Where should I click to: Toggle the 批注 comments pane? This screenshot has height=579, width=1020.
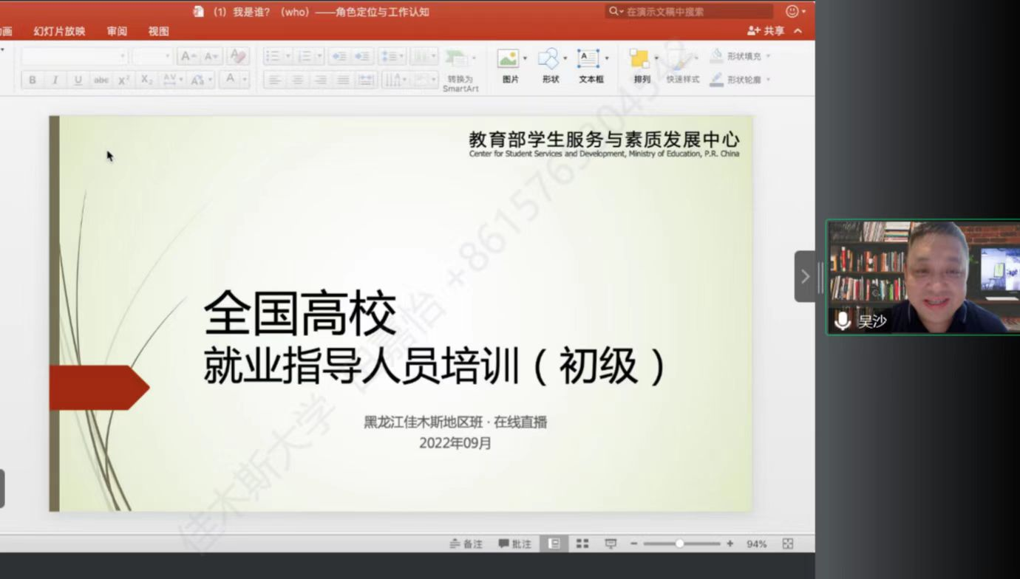tap(515, 544)
